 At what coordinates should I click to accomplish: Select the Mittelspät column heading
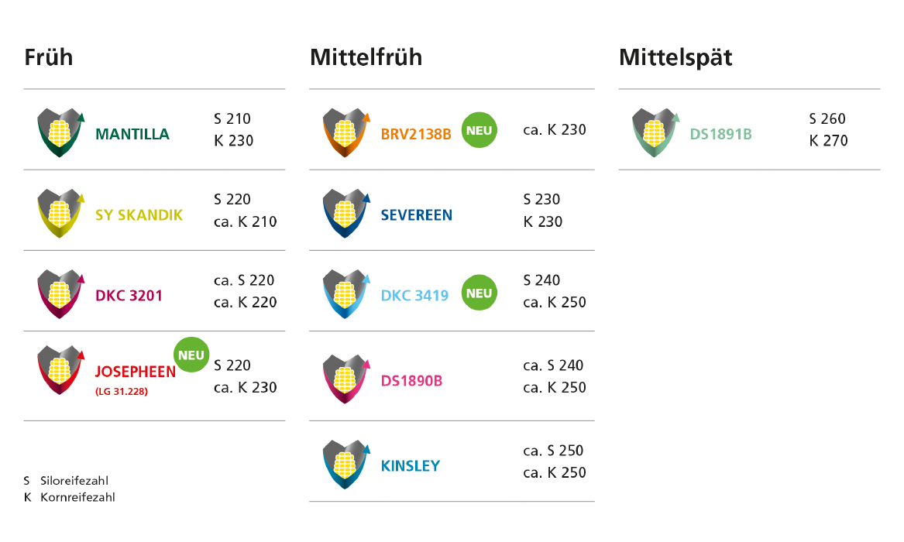click(675, 58)
